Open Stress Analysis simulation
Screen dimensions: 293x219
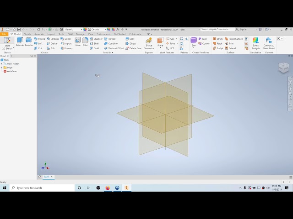pos(255,43)
